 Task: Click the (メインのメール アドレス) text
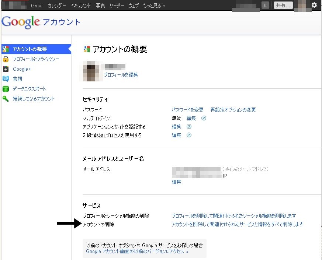(x=245, y=169)
